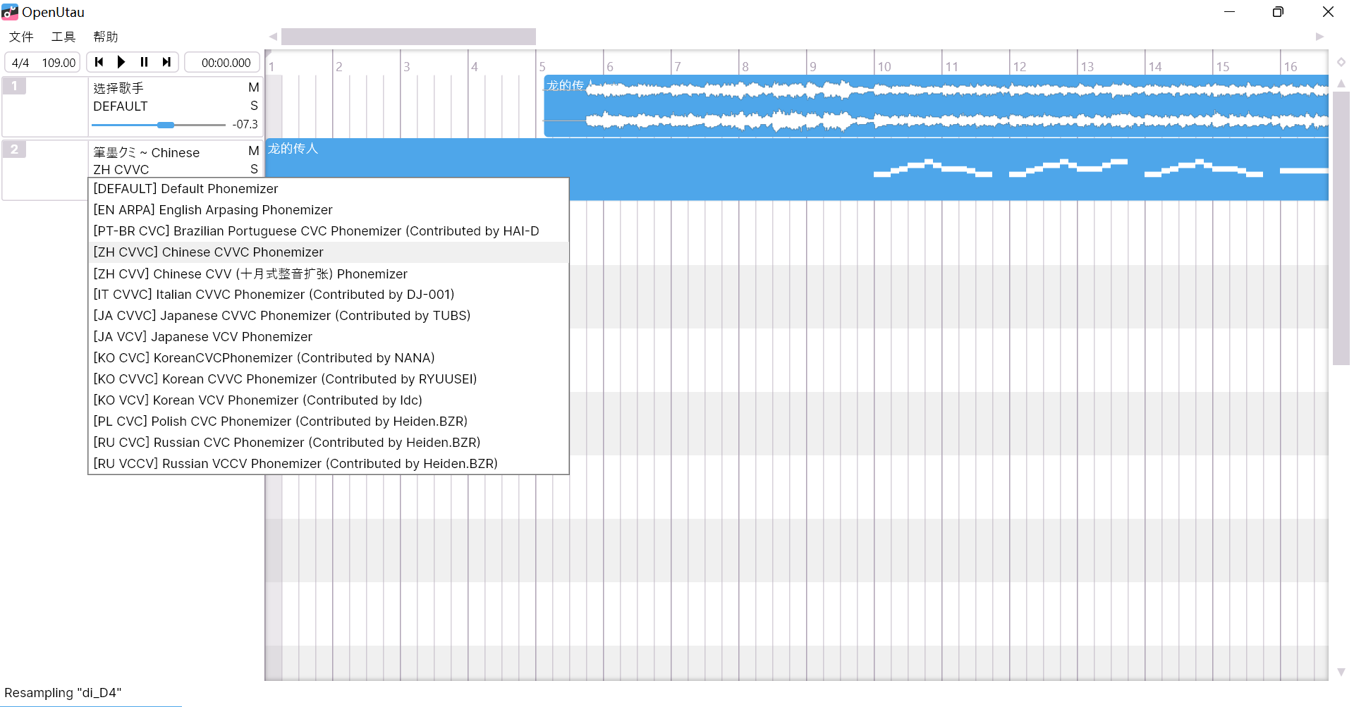Open the 文件 menu
Viewport: 1354px width, 707px height.
(21, 37)
